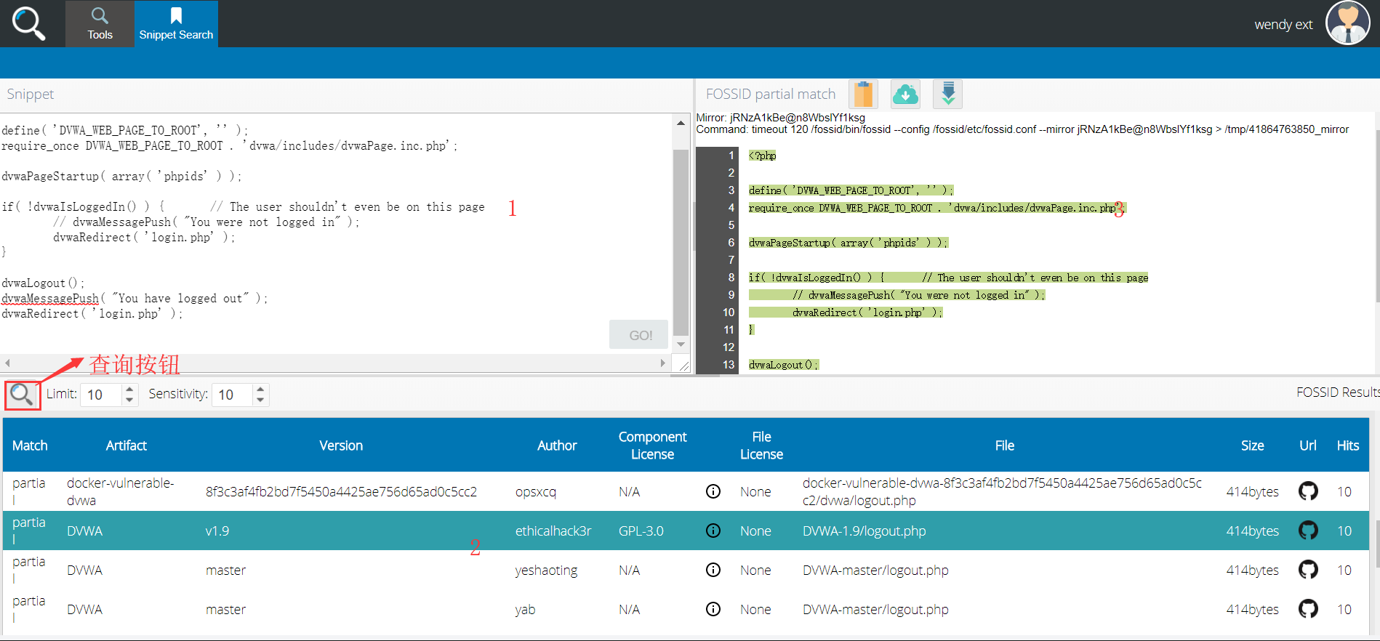Increase the Limit value

(129, 390)
